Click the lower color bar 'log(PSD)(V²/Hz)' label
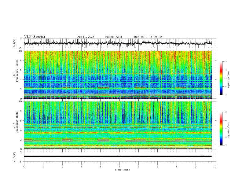Image resolution: width=242 pixels, height=187 pixels. click(229, 130)
